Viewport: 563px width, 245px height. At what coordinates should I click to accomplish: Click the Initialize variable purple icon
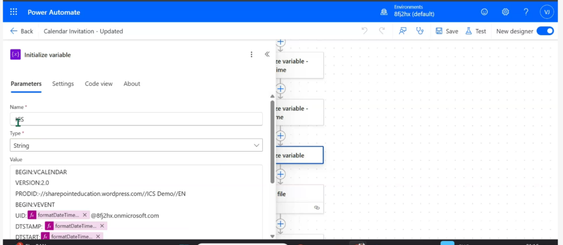(15, 54)
